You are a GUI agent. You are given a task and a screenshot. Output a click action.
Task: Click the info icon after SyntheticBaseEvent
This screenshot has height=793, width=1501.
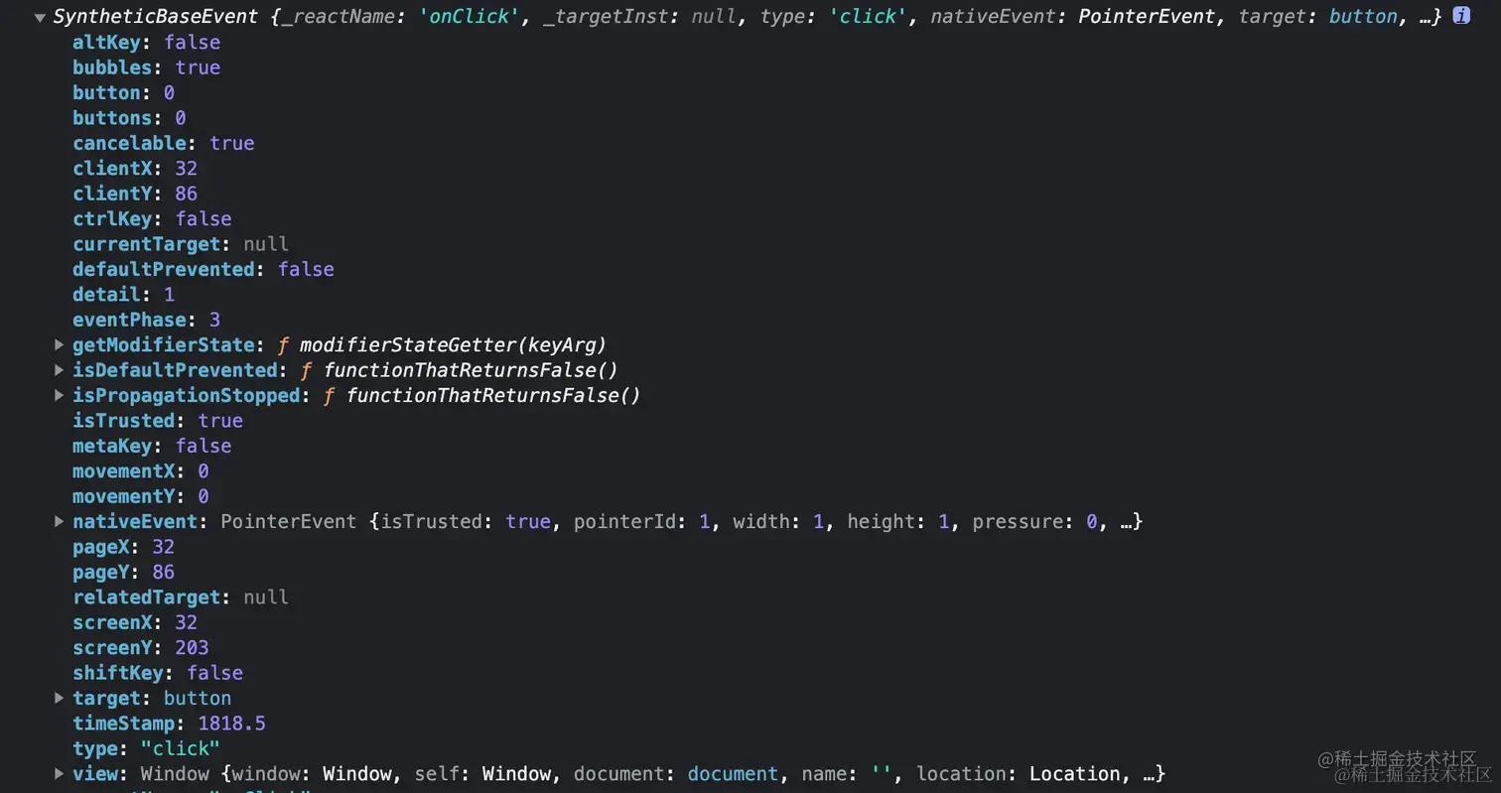[1461, 16]
